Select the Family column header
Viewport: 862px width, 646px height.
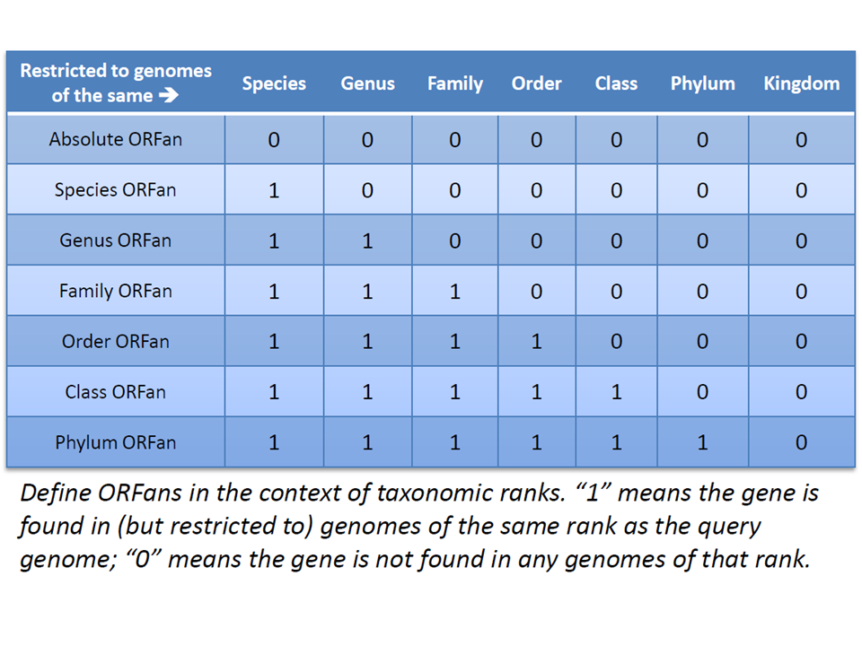coord(455,83)
